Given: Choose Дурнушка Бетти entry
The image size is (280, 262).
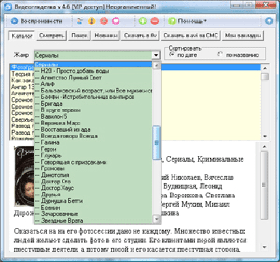Looking at the screenshot, I should click(93, 201).
